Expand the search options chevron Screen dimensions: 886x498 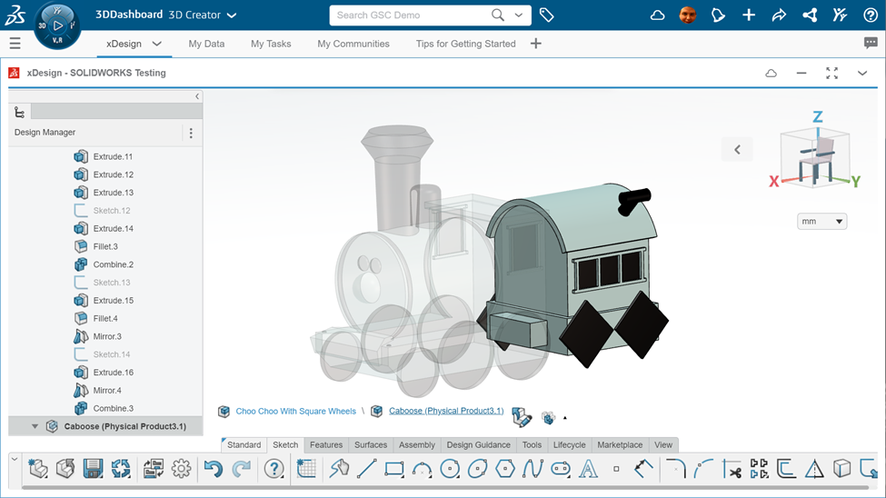pos(519,15)
